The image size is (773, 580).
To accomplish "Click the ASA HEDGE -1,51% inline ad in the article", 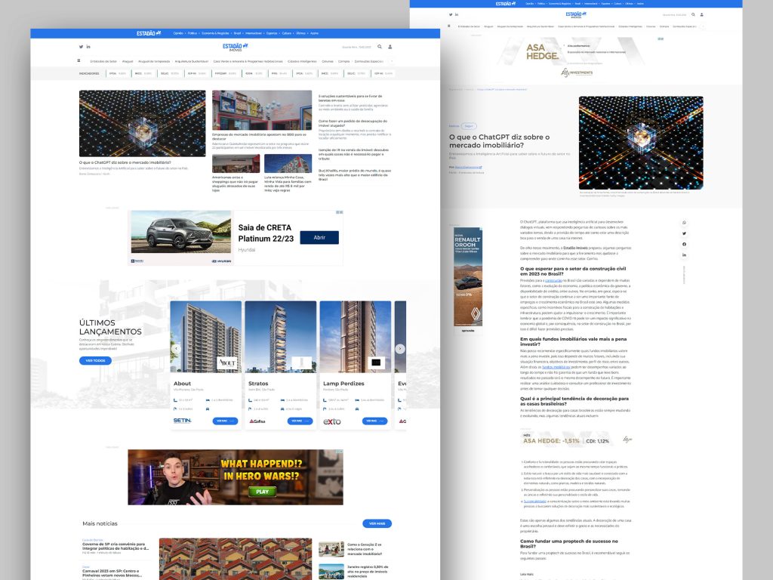I will point(577,440).
